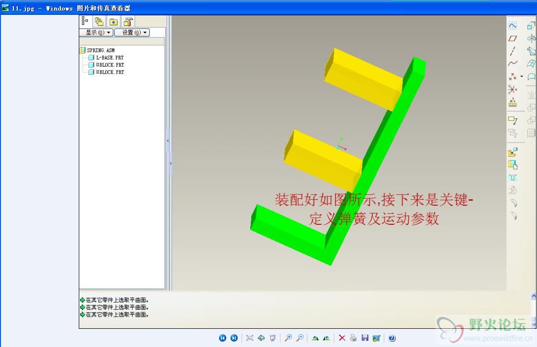The width and height of the screenshot is (537, 347).
Task: Open the image for editing
Action: [x=377, y=338]
